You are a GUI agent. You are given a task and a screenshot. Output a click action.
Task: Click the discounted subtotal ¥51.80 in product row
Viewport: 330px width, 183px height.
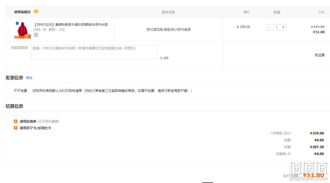[x=319, y=32]
